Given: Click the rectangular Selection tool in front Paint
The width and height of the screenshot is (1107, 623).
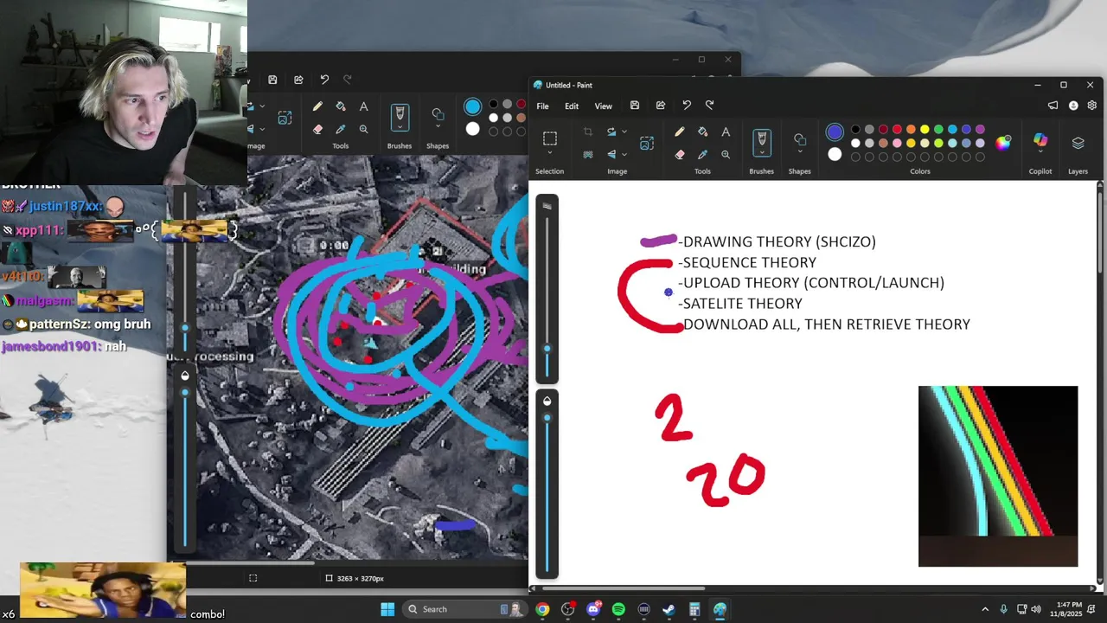Looking at the screenshot, I should click(549, 138).
